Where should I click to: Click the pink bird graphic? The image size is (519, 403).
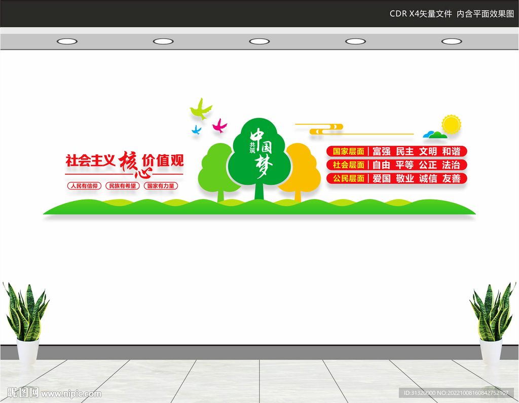tap(220, 125)
